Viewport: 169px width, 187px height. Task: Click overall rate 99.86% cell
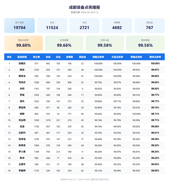(x=155, y=76)
